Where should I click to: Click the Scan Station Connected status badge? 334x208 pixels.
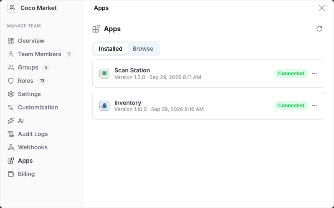291,74
